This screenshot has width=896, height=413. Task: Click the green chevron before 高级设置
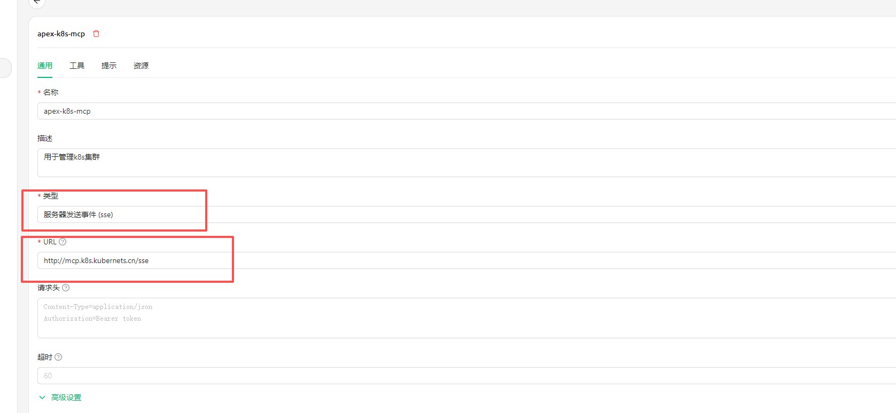pyautogui.click(x=42, y=398)
